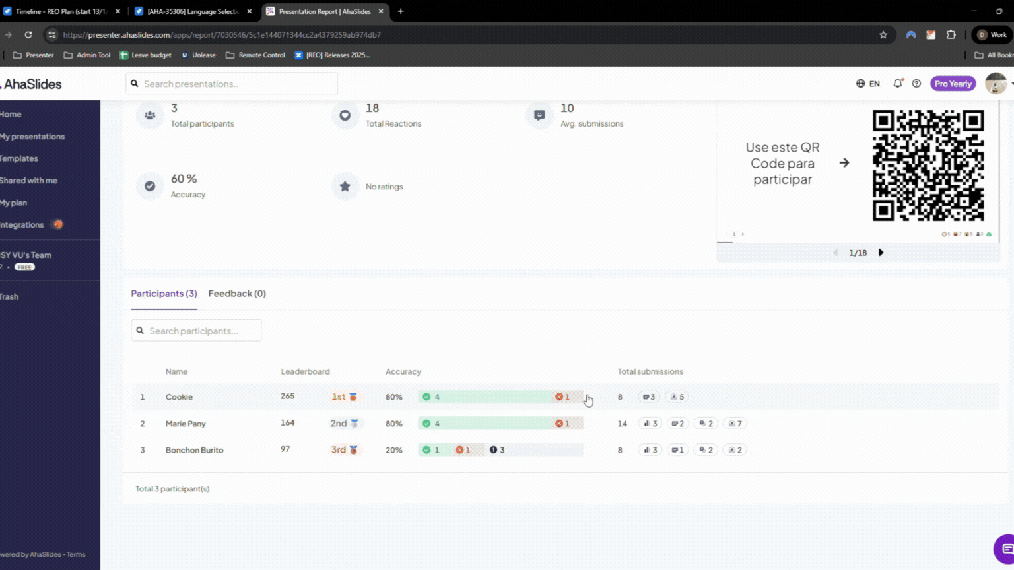
Task: Open the notifications bell
Action: click(898, 84)
